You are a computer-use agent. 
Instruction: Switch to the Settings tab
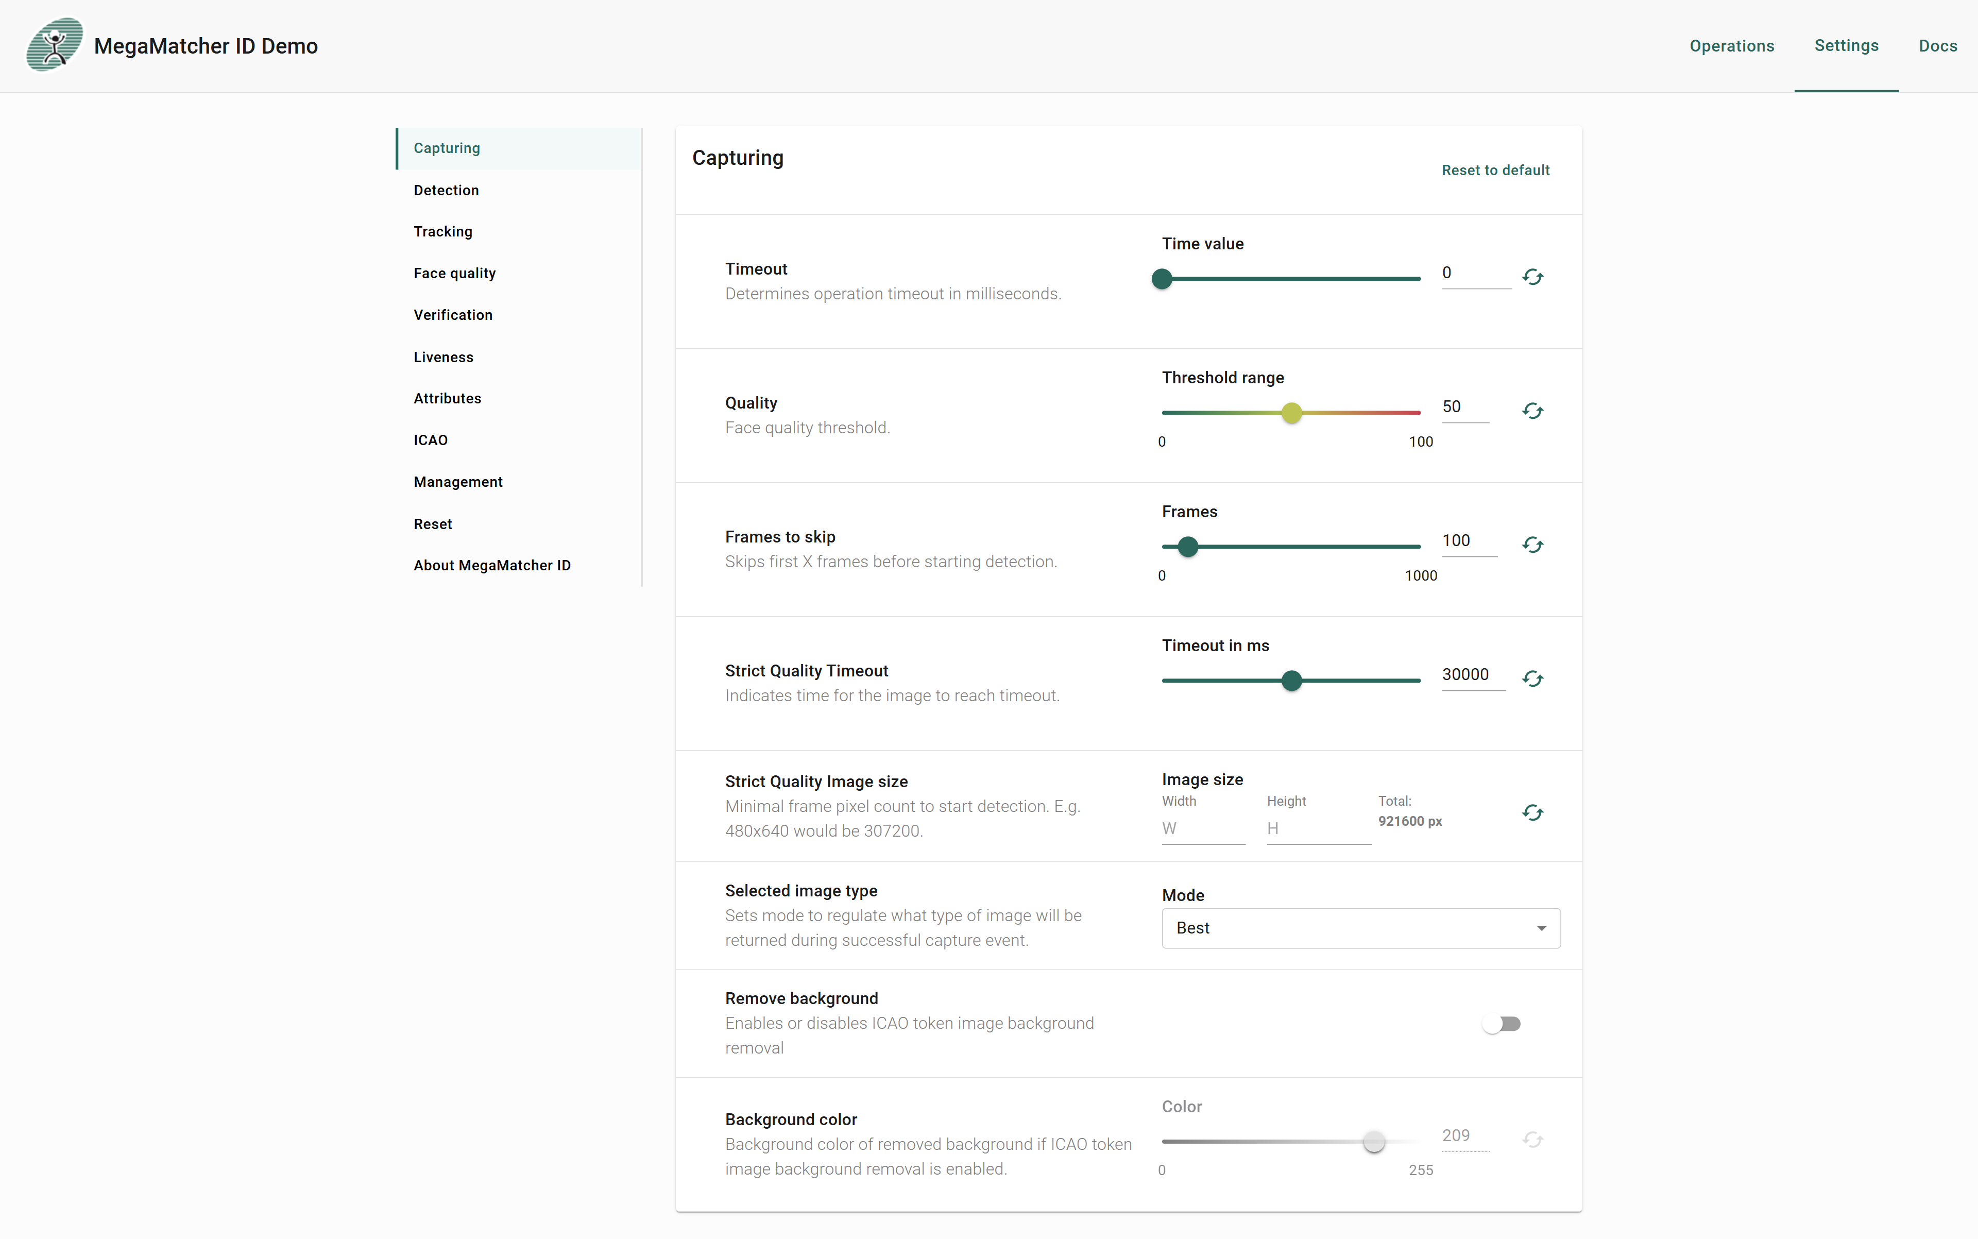[1846, 46]
